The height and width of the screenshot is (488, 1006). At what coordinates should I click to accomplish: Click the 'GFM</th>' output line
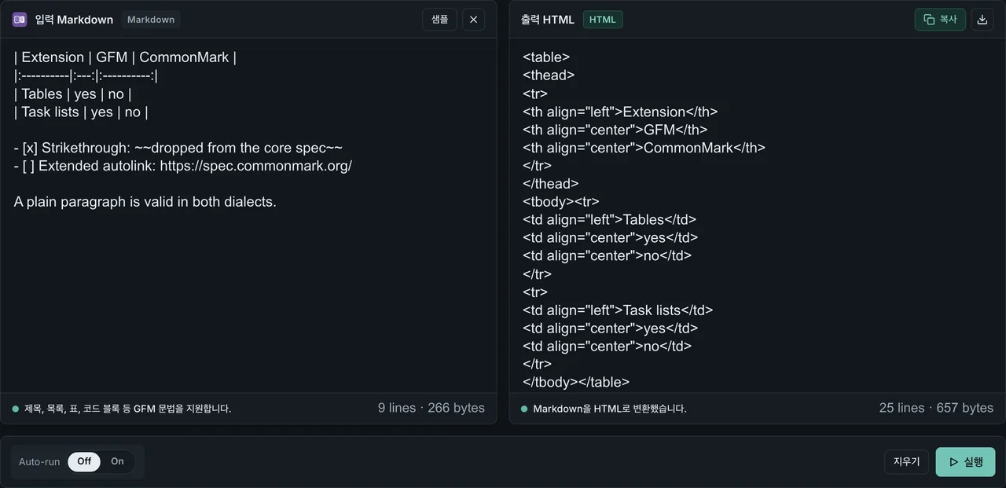[615, 130]
